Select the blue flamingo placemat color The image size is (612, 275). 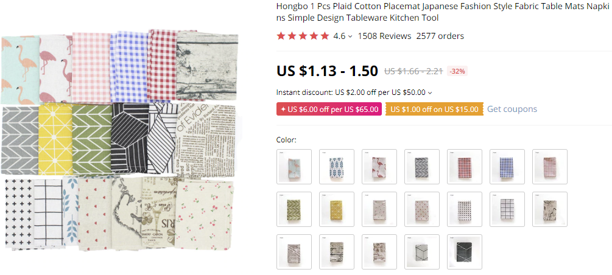pyautogui.click(x=294, y=167)
